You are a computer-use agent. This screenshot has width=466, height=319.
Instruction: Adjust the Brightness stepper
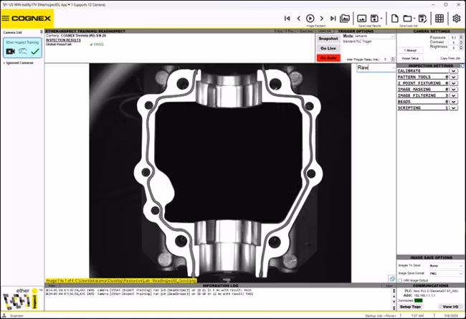[x=461, y=47]
